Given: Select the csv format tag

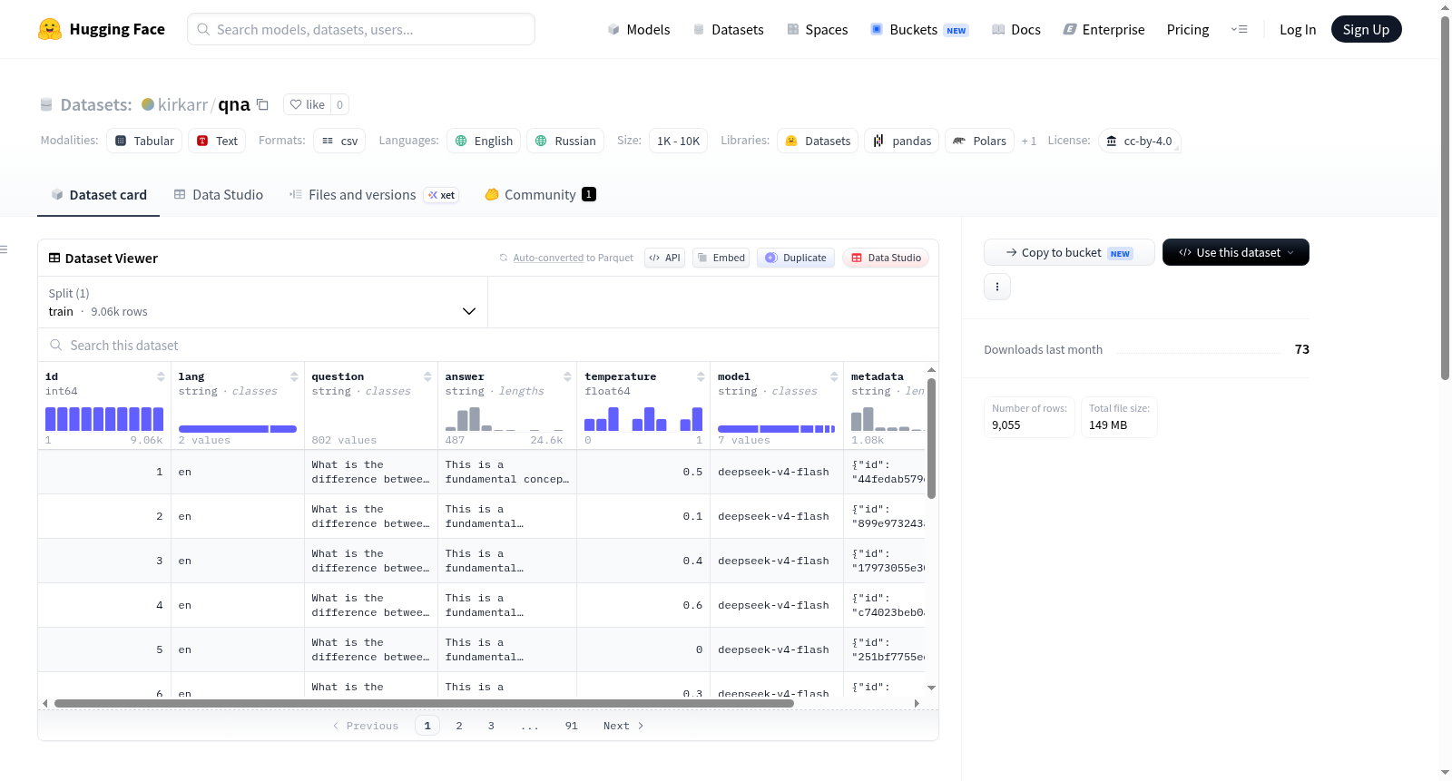Looking at the screenshot, I should point(339,141).
